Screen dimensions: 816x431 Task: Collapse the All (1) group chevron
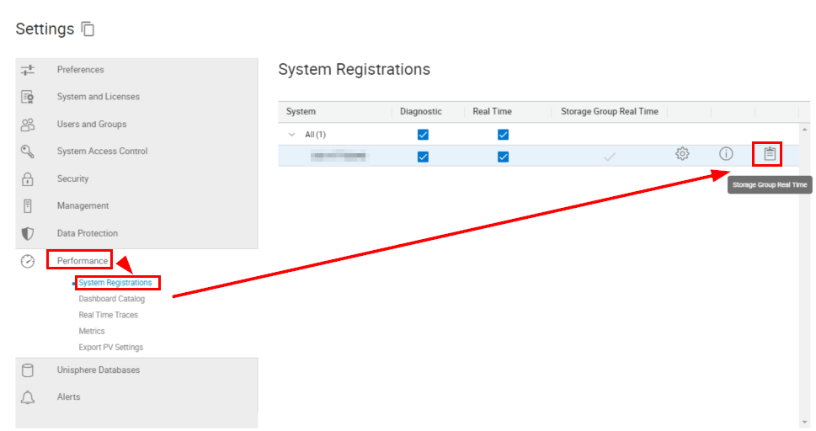pyautogui.click(x=292, y=135)
